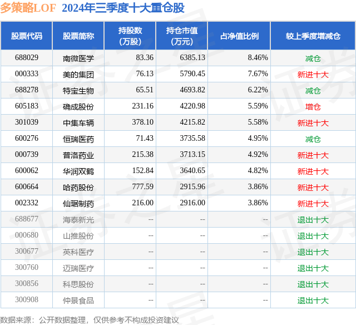Click the 231.16 shares value
Screen dimensions: 356x325
click(143, 106)
